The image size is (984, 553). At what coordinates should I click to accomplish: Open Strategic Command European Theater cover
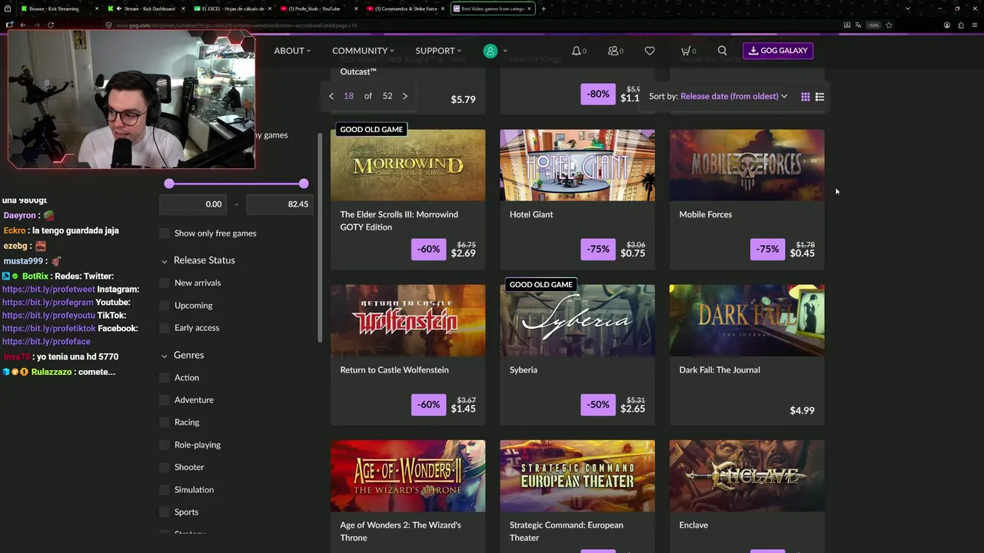[577, 476]
